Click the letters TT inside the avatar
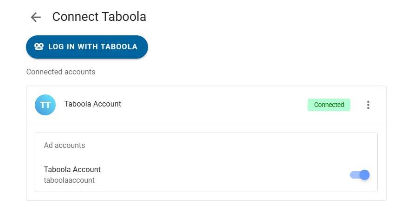The image size is (407, 213). 45,105
